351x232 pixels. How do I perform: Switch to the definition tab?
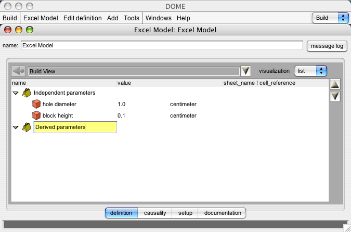[121, 213]
